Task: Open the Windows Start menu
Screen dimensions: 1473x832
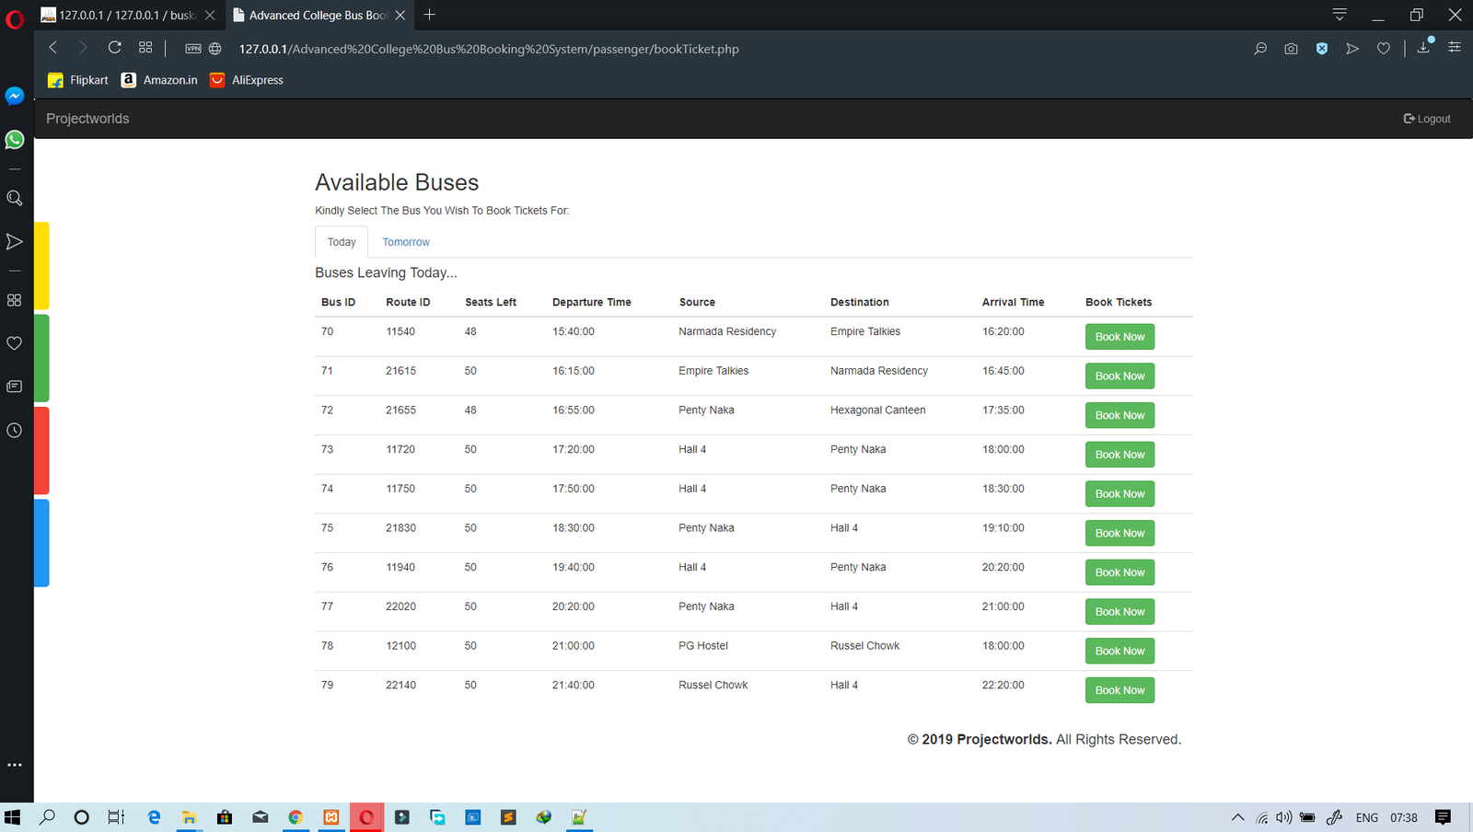Action: click(x=12, y=817)
